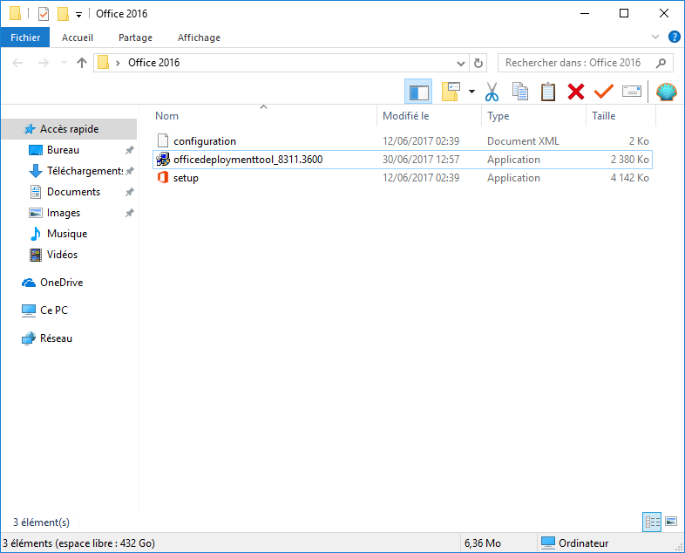Switch to the Accueil ribbon tab

pos(78,38)
